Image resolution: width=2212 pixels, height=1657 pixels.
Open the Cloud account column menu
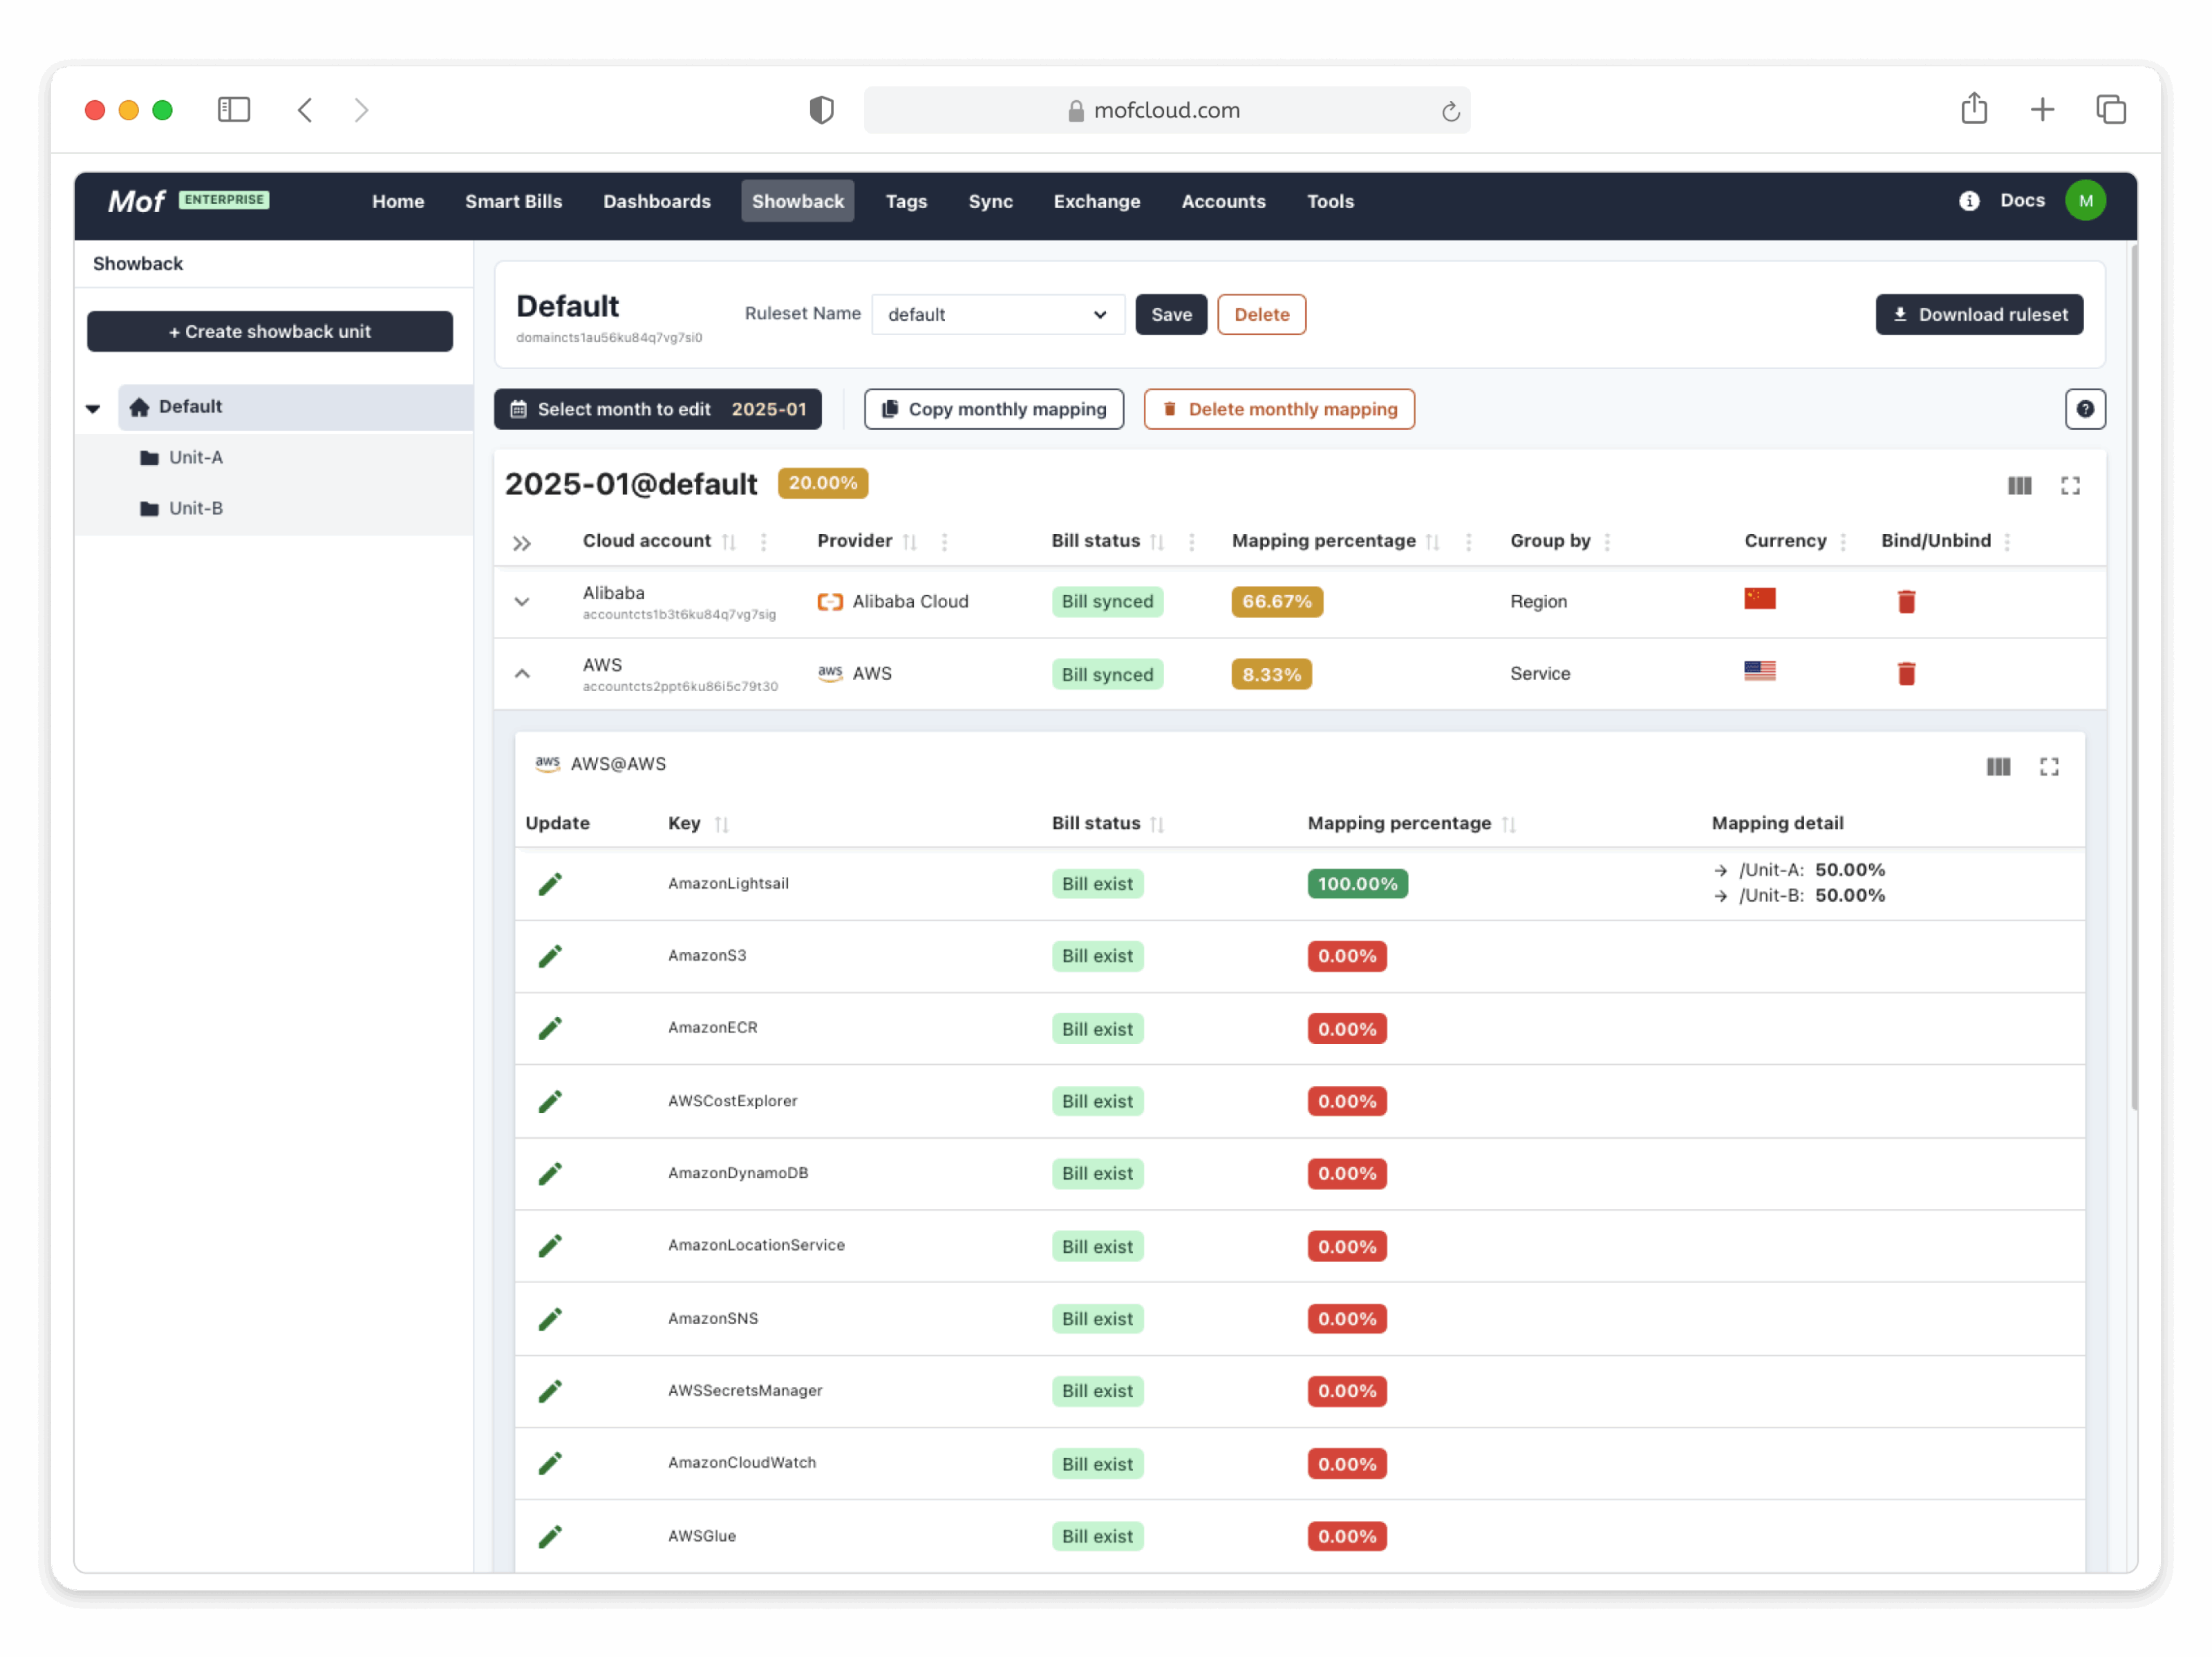(764, 542)
